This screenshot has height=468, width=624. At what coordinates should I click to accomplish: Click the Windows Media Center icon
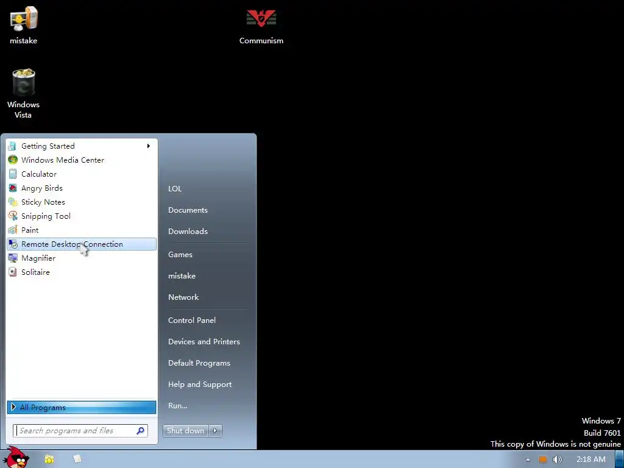13,160
